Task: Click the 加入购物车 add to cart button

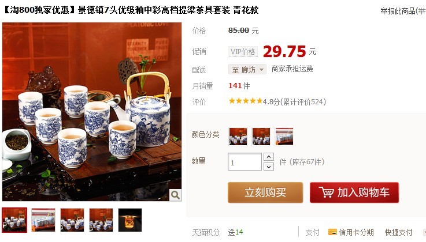Action: coord(354,192)
